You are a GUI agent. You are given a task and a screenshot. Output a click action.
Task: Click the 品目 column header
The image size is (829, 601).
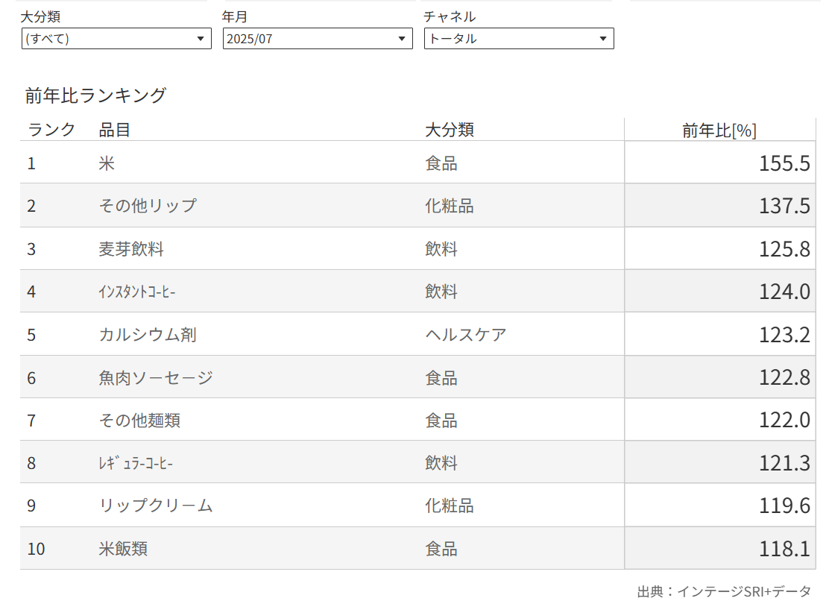click(x=115, y=130)
